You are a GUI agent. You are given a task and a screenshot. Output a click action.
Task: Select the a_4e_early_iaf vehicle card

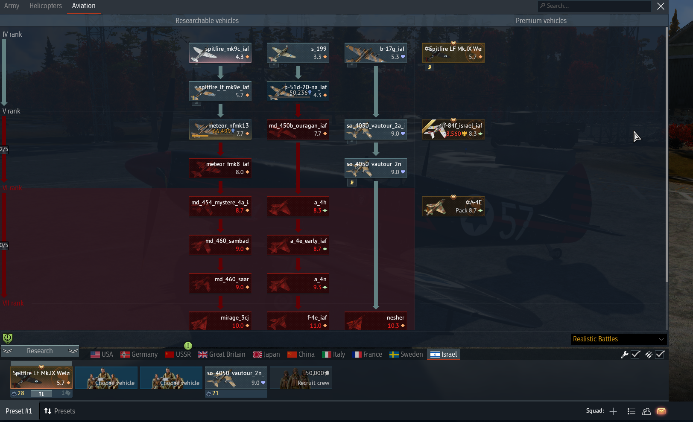click(298, 244)
